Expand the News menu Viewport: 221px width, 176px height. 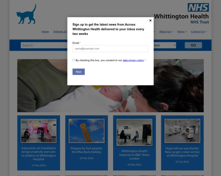point(182,32)
